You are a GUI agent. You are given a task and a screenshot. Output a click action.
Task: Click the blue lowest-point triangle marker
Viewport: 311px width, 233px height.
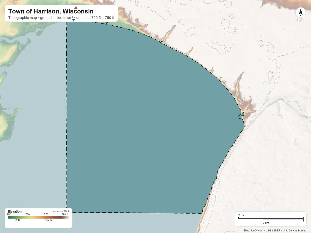pyautogui.click(x=74, y=20)
